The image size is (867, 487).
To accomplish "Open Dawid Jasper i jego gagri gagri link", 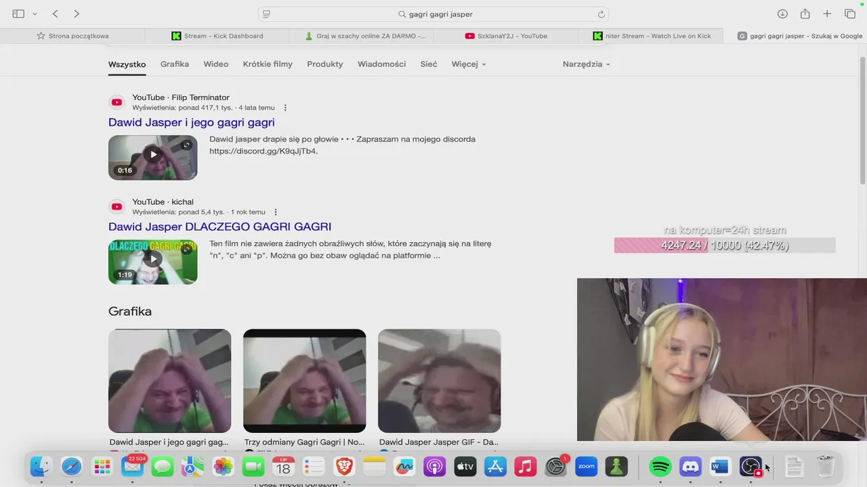I will [192, 122].
